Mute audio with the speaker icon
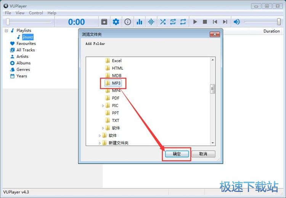Image resolution: width=286 pixels, height=198 pixels. 236,22
